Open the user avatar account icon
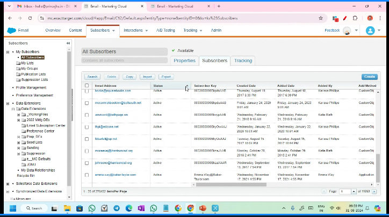 click(x=370, y=31)
